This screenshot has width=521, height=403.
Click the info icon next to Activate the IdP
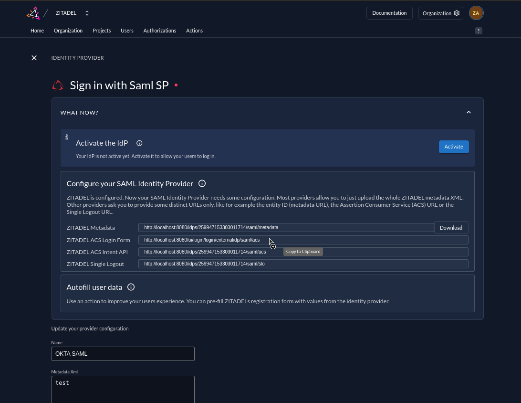(139, 143)
